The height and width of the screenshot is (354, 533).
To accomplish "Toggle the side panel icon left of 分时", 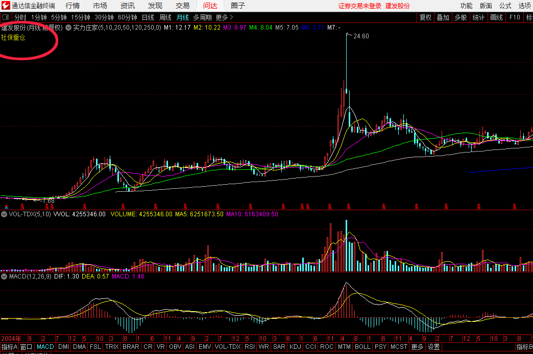I will [6, 17].
